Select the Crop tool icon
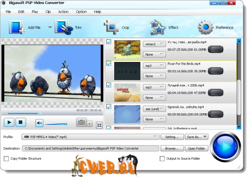This screenshot has width=250, height=177. (111, 27)
